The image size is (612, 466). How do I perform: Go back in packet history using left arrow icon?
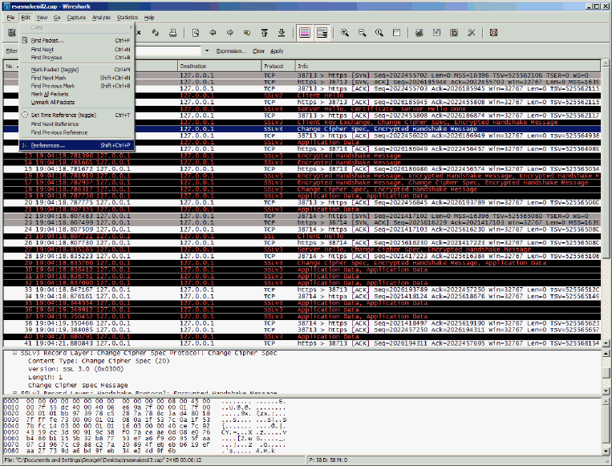click(x=213, y=33)
